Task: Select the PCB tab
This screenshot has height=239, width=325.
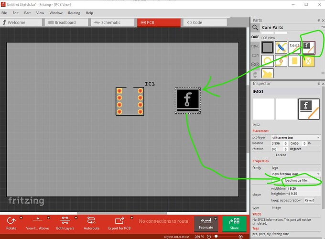Action: [159, 22]
